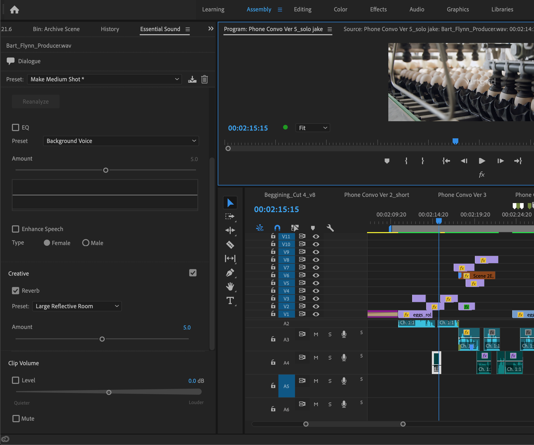Check the Mute checkbox for clip
Image resolution: width=534 pixels, height=445 pixels.
[16, 418]
